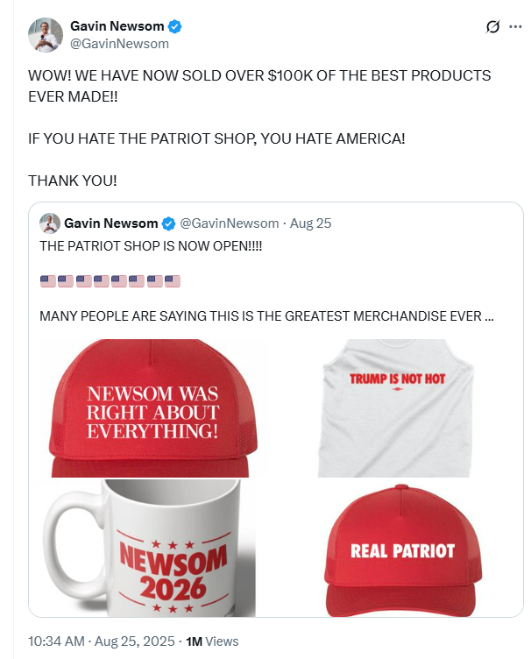Click the blue verified badge on main post
The width and height of the screenshot is (531, 659).
coord(174,26)
